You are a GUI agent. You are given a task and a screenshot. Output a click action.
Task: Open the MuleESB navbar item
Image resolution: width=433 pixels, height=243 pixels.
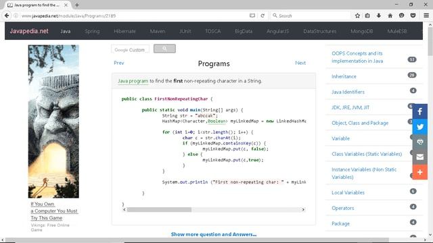397,32
